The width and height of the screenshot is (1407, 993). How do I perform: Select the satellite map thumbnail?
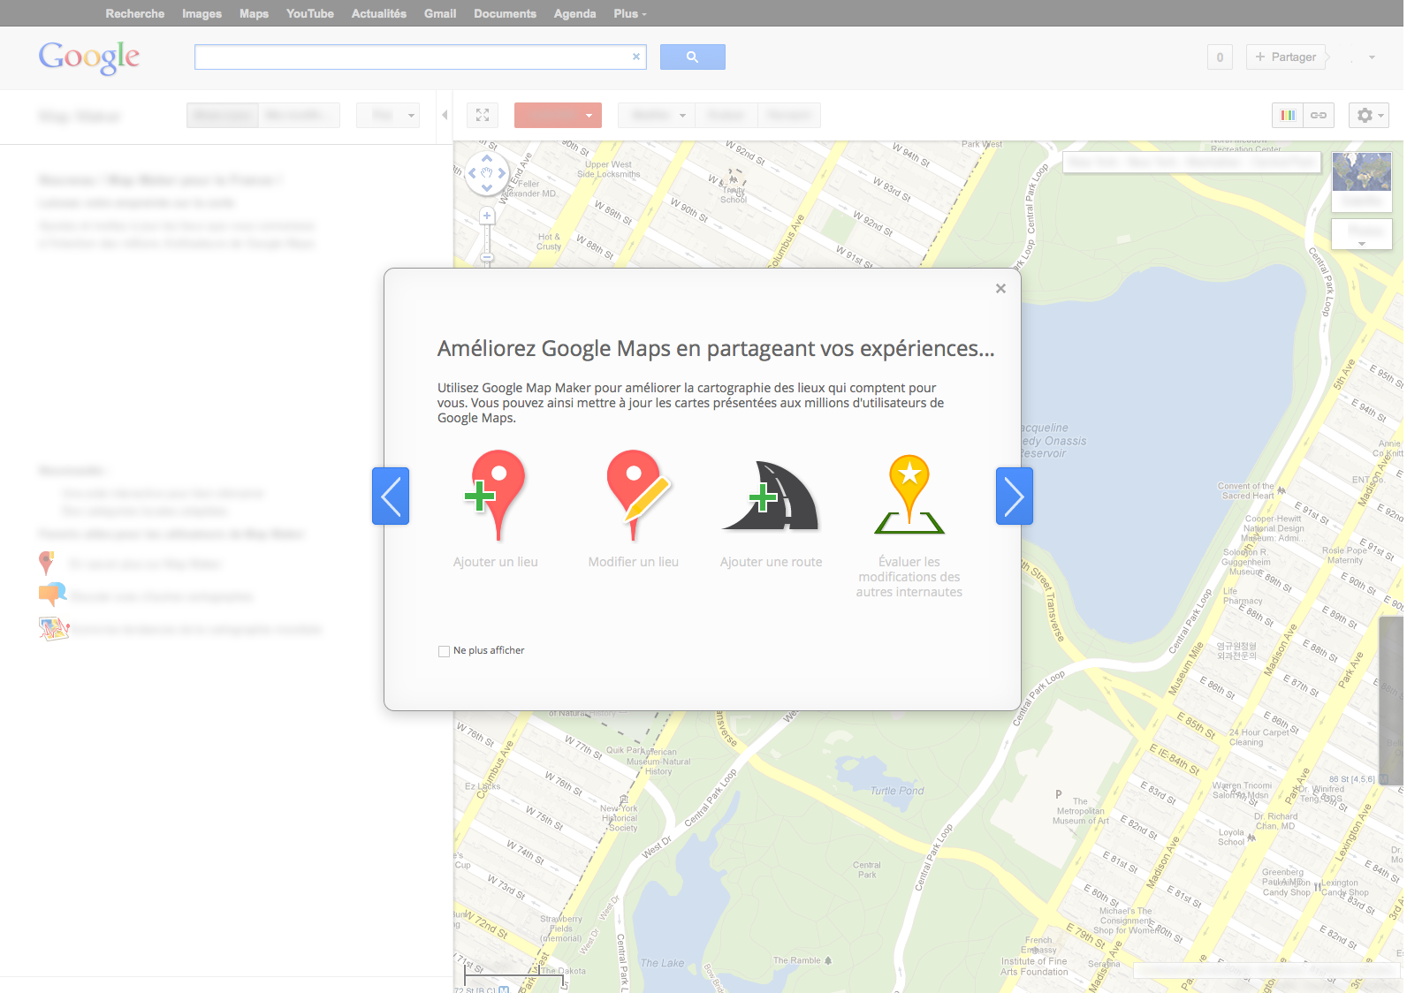[x=1361, y=173]
